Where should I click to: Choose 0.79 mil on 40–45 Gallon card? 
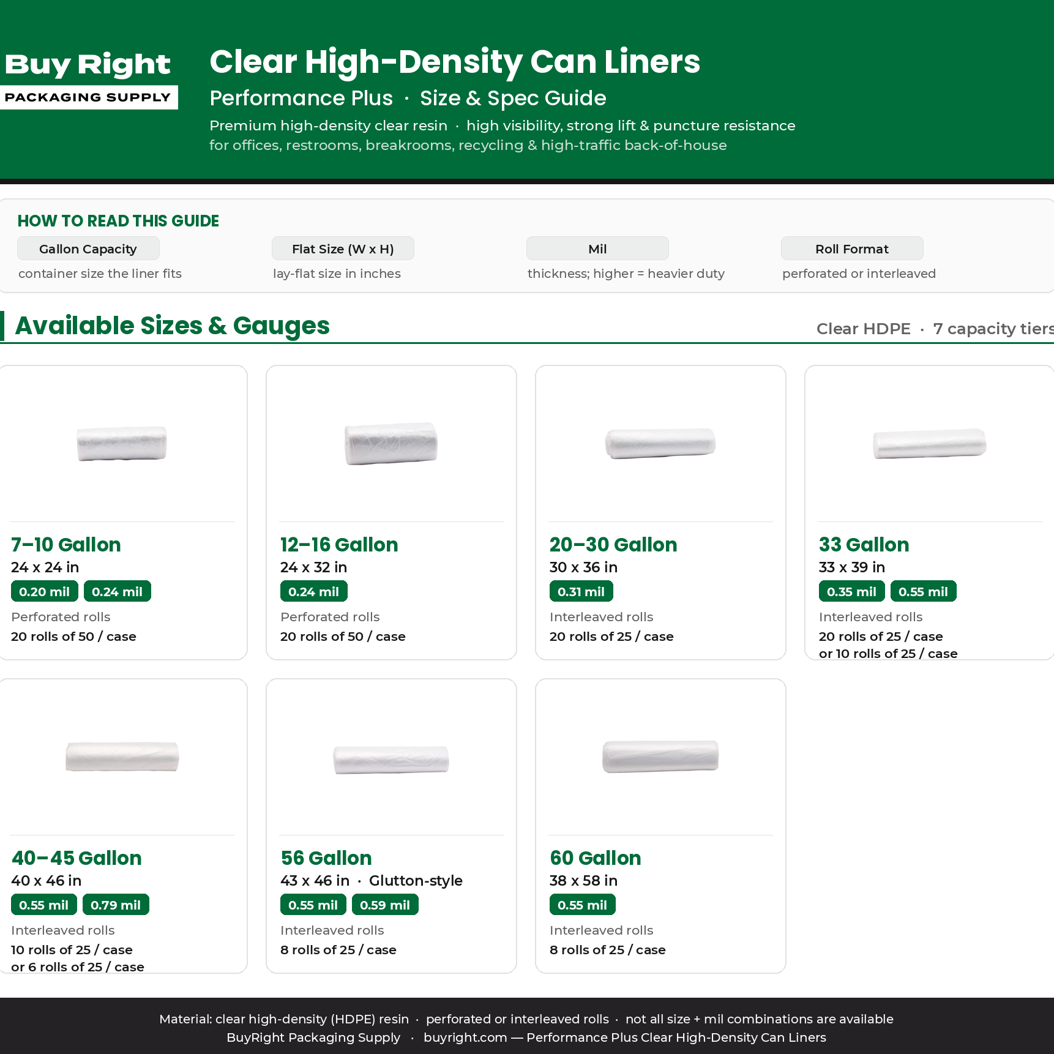coord(116,905)
